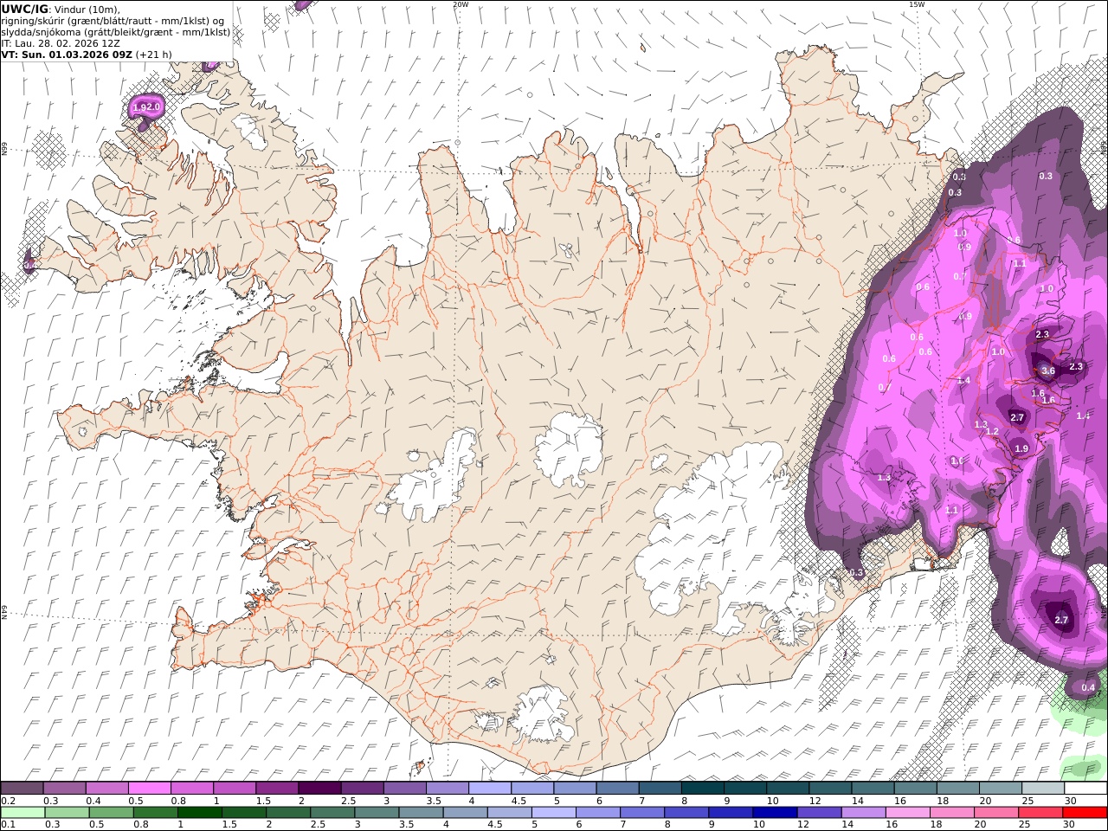Click the '1.92.0' value in the Westfjords
This screenshot has width=1108, height=831.
click(x=145, y=106)
